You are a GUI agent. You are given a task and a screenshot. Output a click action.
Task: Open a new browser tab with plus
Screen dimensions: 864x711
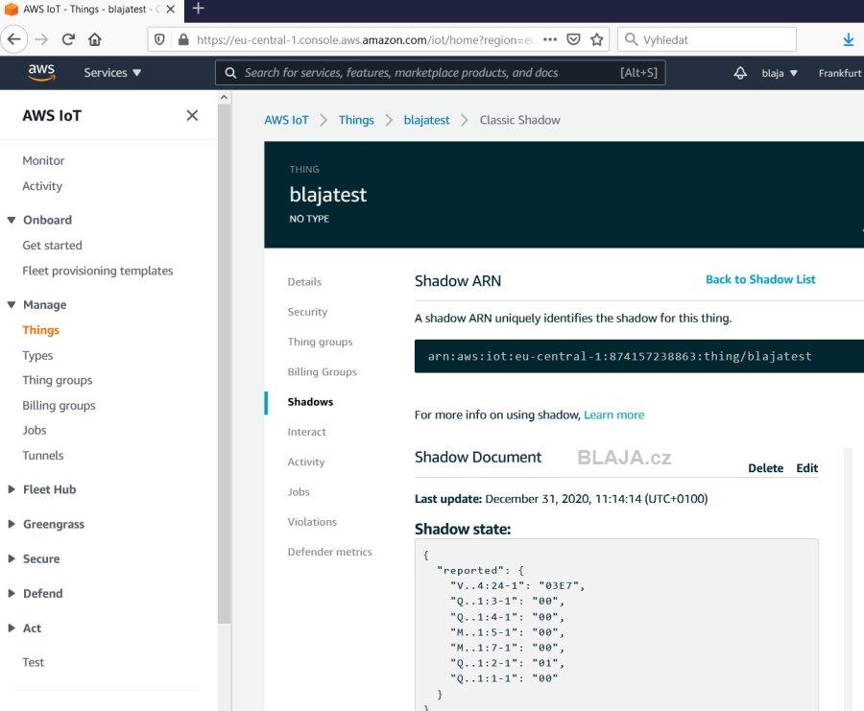199,9
